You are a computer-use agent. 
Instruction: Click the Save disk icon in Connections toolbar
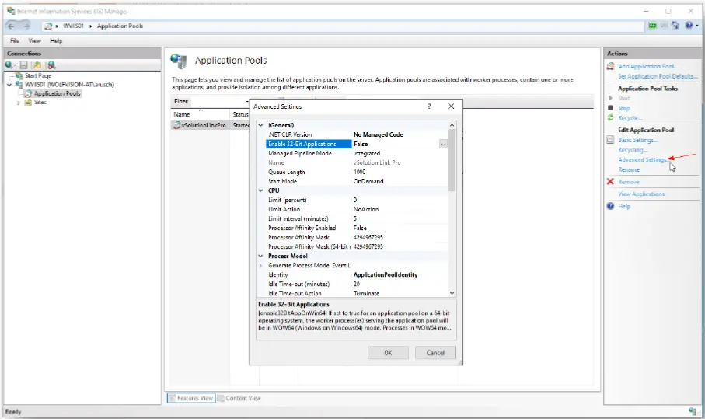point(24,65)
